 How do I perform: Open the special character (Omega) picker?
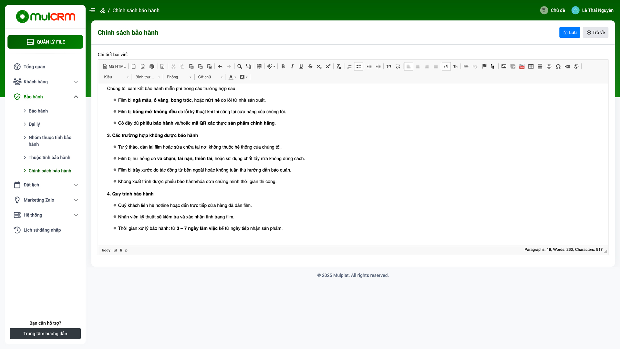[558, 67]
